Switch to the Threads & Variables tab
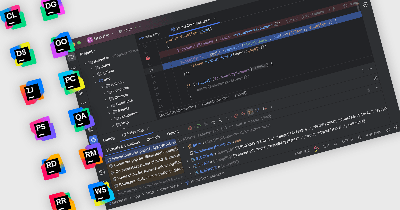 (122, 146)
